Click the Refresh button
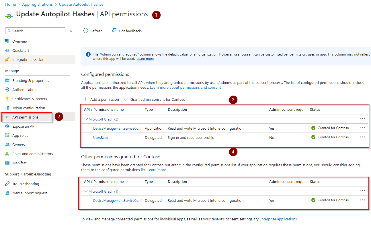The width and height of the screenshot is (371, 233). [x=93, y=31]
